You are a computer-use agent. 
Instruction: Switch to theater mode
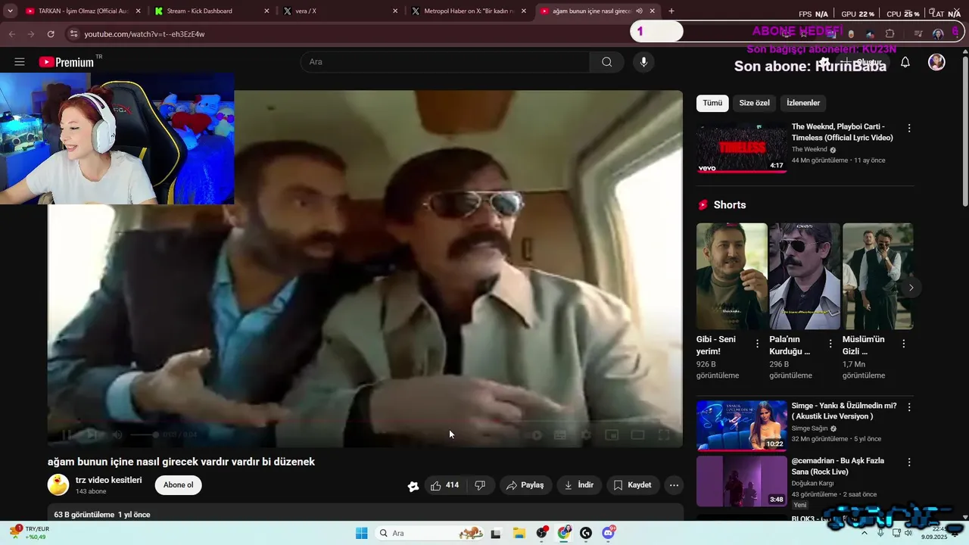point(637,434)
